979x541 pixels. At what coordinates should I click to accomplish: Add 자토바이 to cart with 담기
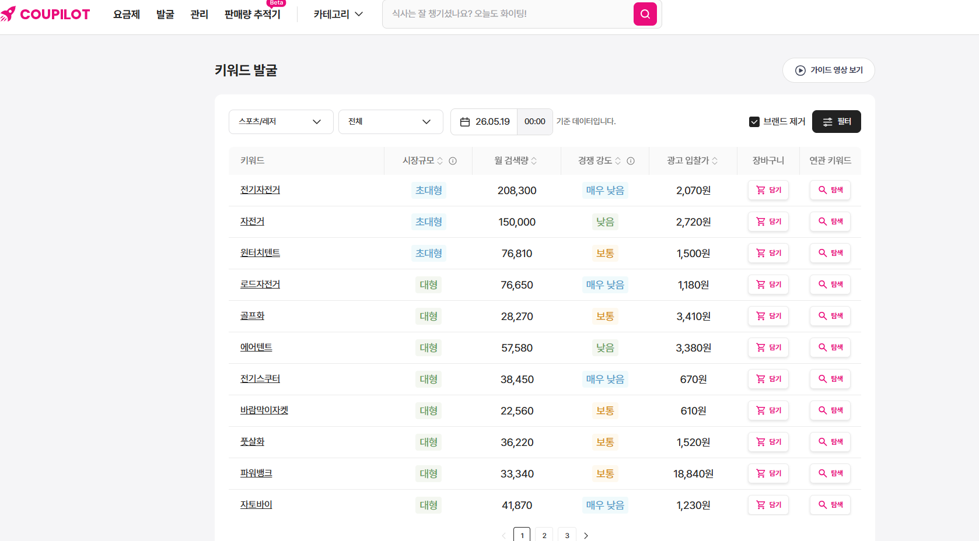tap(768, 505)
